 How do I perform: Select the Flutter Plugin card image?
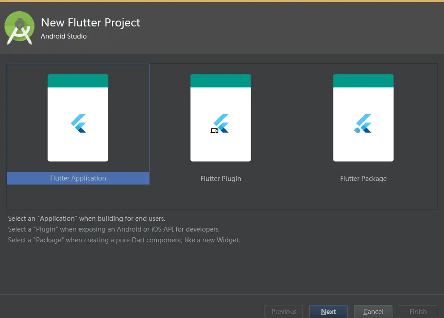(221, 118)
